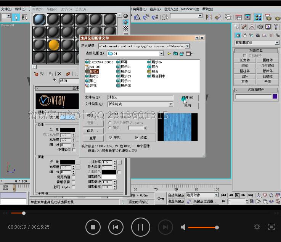281x242 pixels.
Task: Create new folder in file dialog
Action: coord(182,53)
